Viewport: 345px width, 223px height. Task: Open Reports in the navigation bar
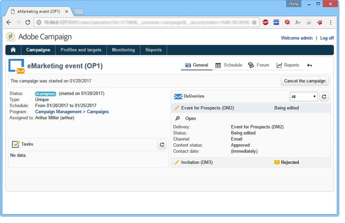[153, 50]
